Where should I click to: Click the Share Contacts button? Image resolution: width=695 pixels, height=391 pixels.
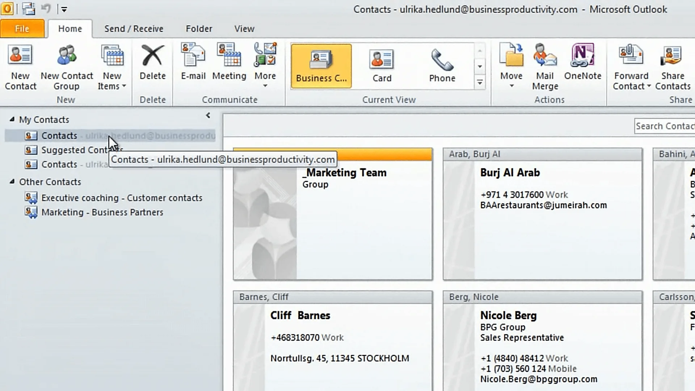673,67
